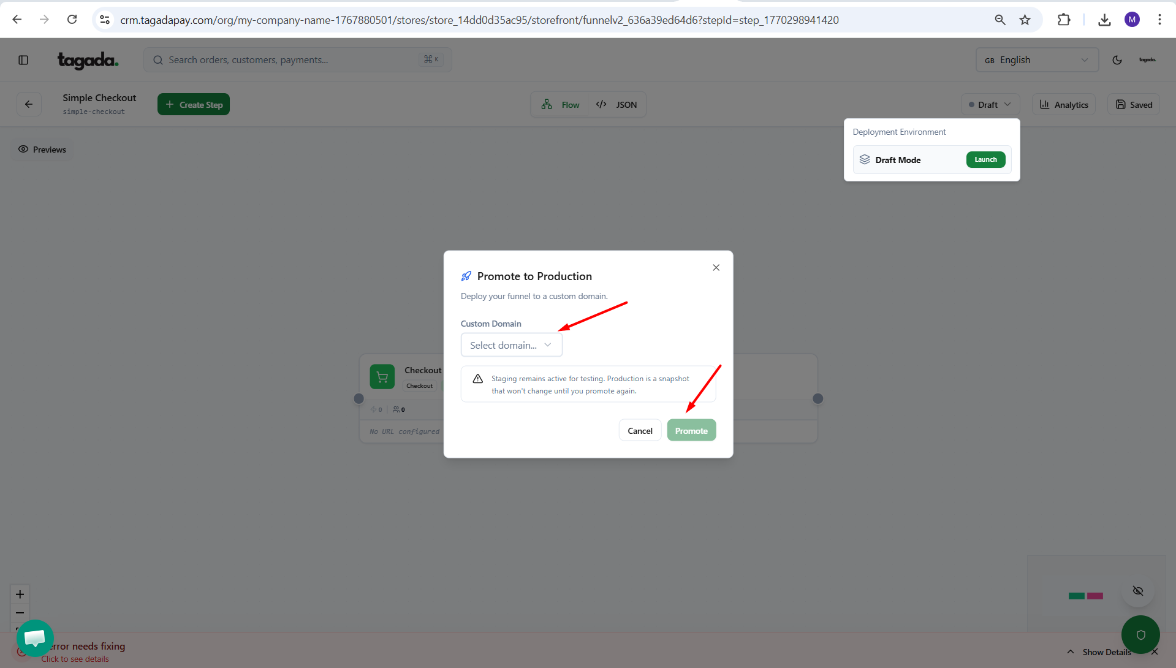Click the green shield icon
1176x668 pixels.
pyautogui.click(x=1140, y=634)
